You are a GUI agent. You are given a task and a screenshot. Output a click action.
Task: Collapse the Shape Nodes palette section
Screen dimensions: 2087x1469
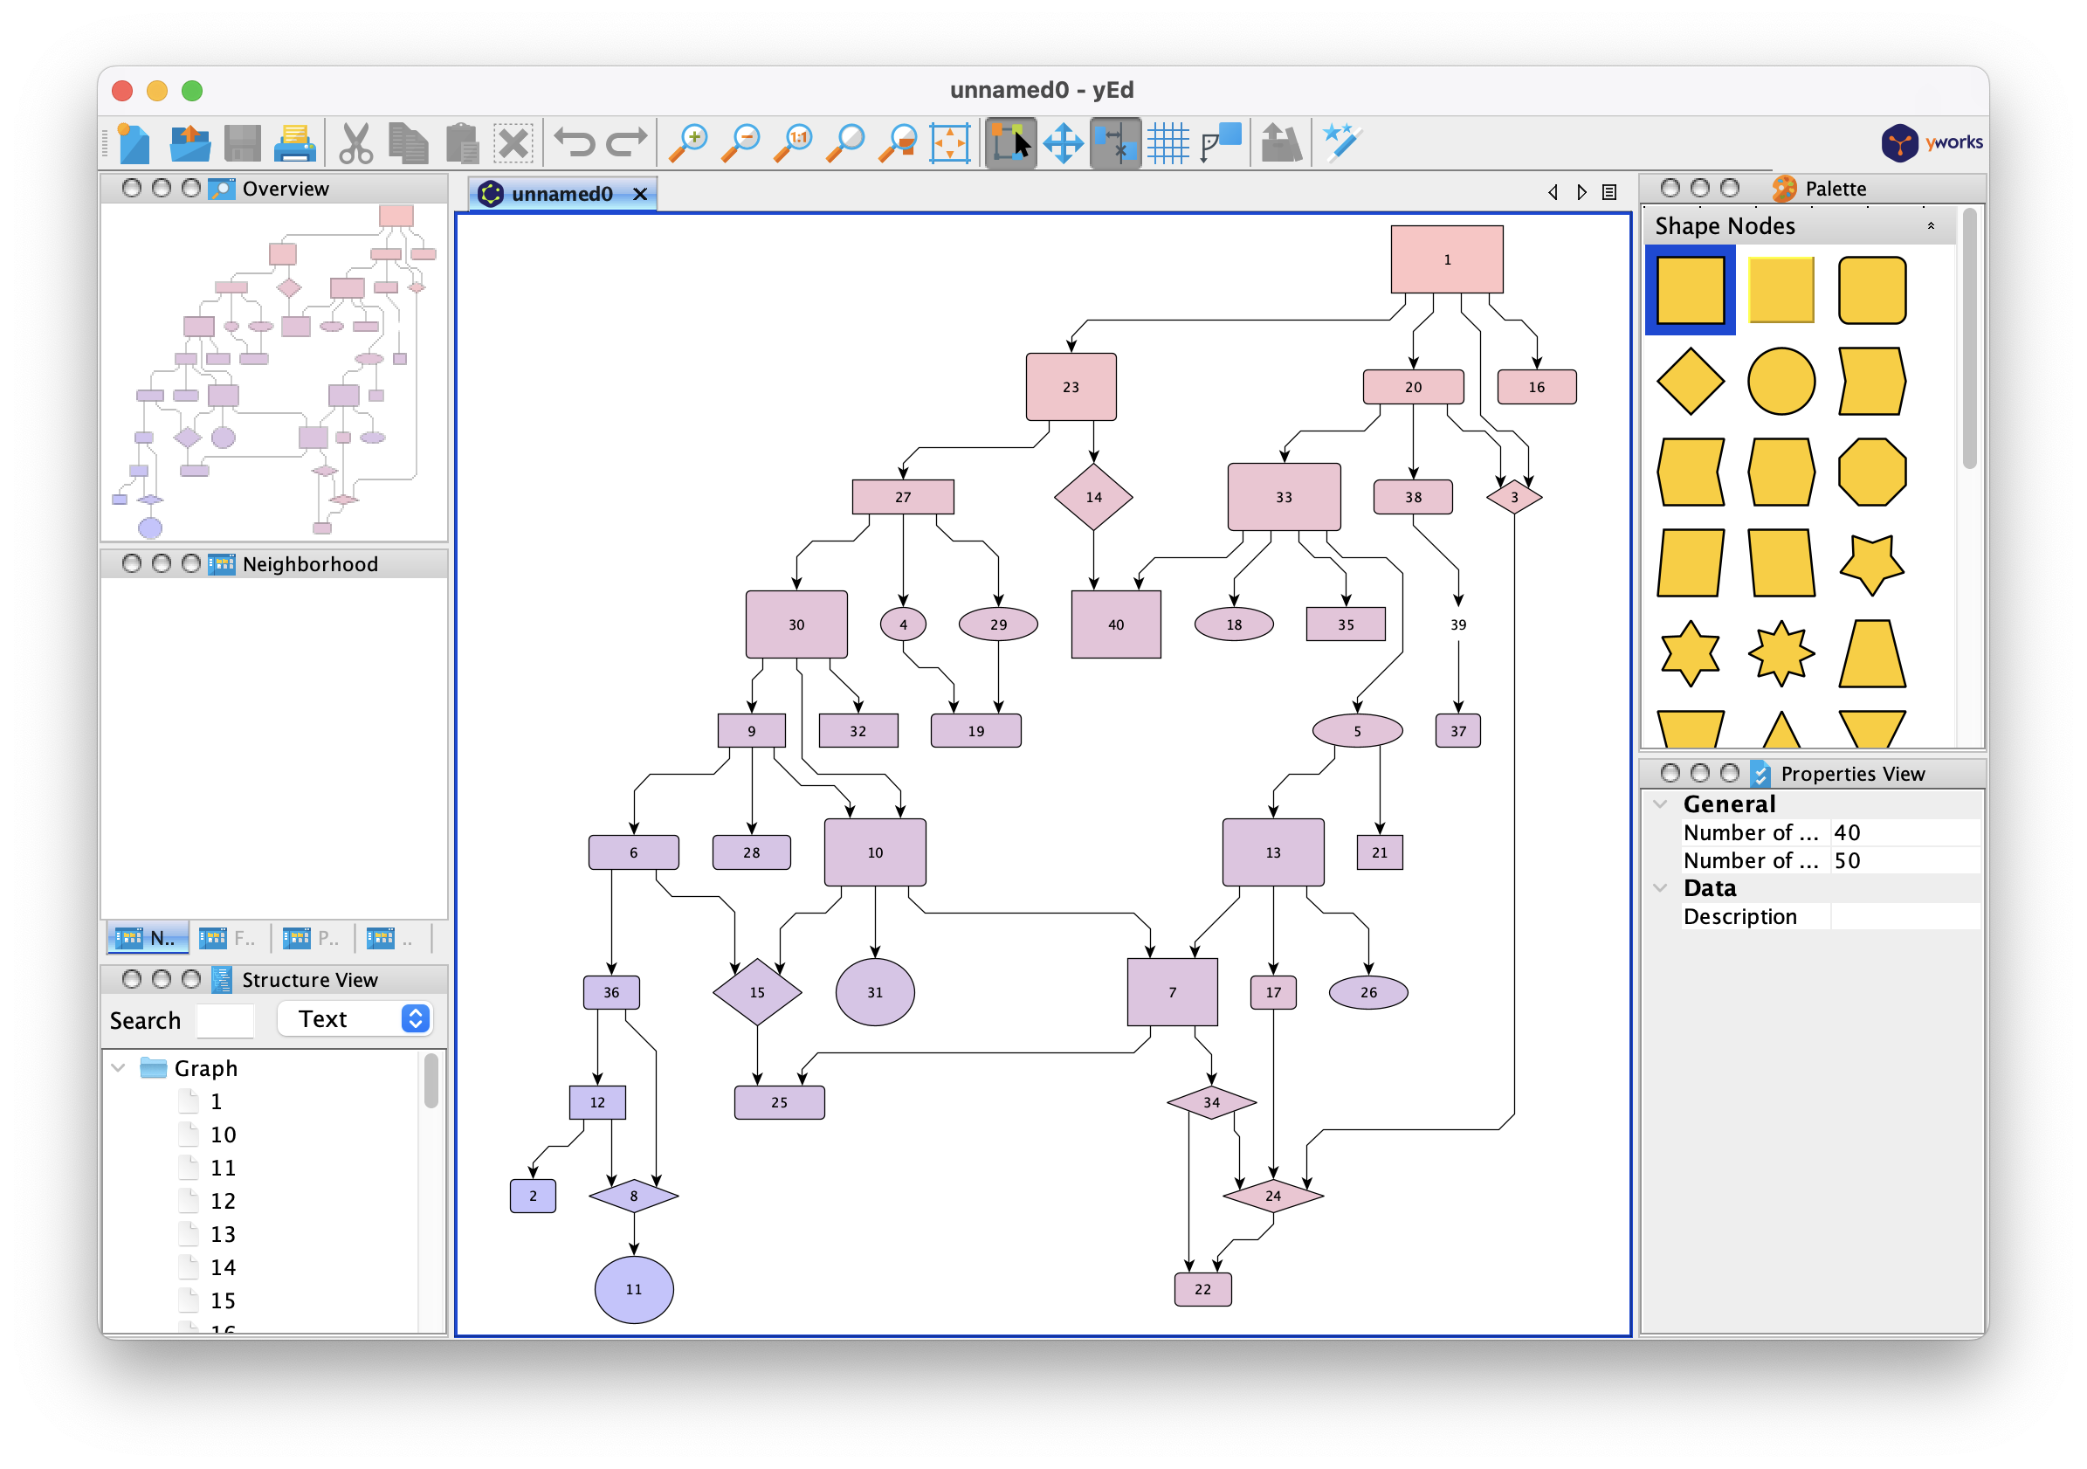[x=1930, y=226]
